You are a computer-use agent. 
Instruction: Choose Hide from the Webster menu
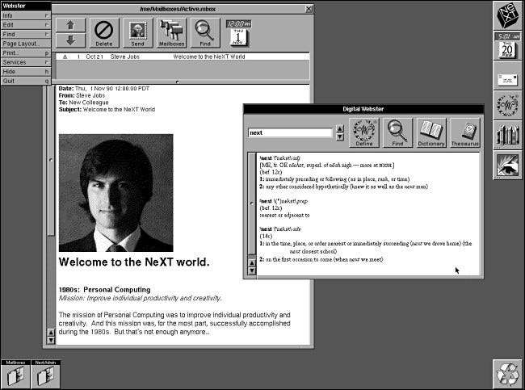coord(26,72)
